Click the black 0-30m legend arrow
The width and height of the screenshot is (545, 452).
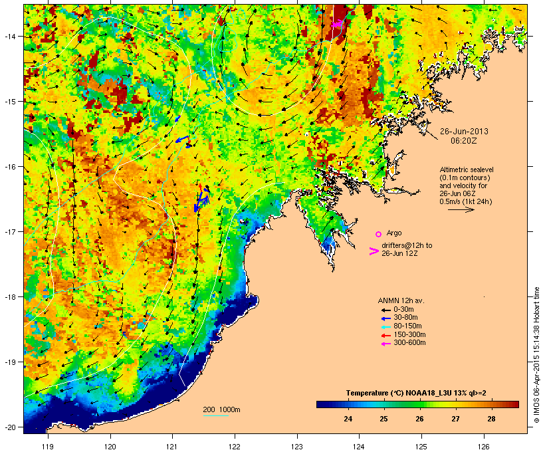pos(386,310)
